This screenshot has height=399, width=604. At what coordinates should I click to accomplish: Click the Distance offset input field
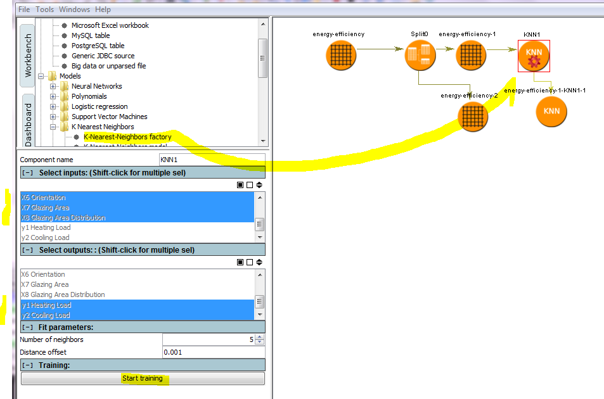click(213, 352)
